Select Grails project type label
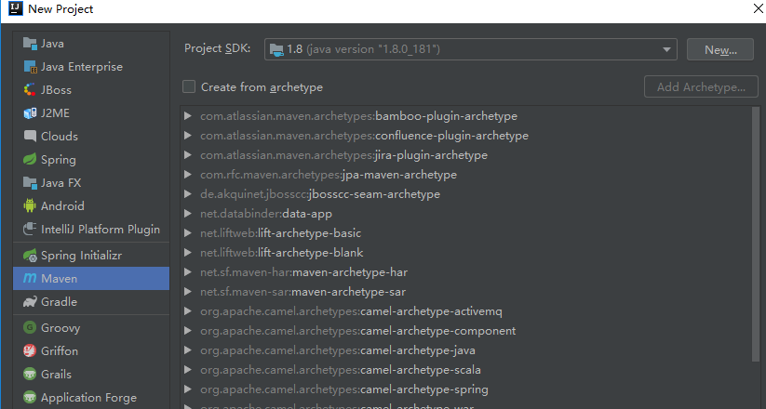The image size is (766, 409). pos(56,375)
